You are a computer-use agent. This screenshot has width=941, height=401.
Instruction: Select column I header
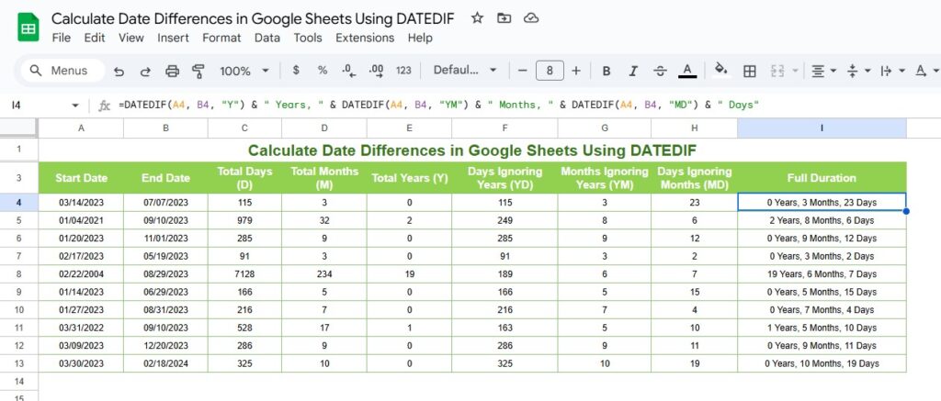tap(822, 128)
